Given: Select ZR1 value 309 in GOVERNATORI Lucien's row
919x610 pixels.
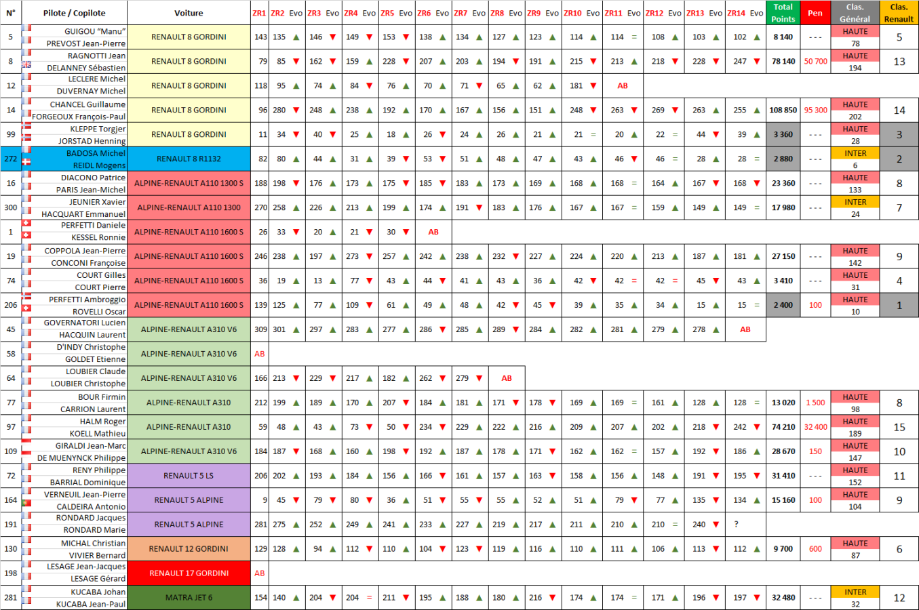Looking at the screenshot, I should pos(260,329).
